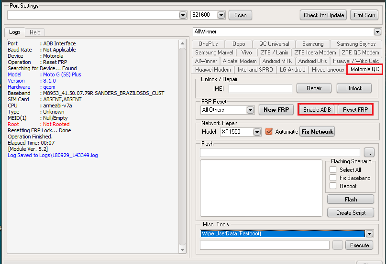
Task: Open the XT1550 model dropdown
Action: point(257,132)
